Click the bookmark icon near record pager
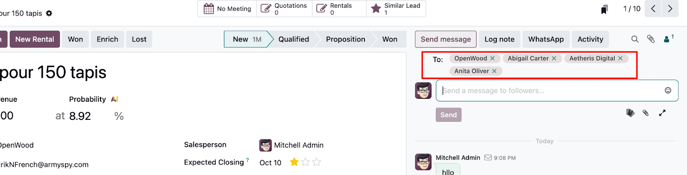The width and height of the screenshot is (687, 175). (x=605, y=9)
